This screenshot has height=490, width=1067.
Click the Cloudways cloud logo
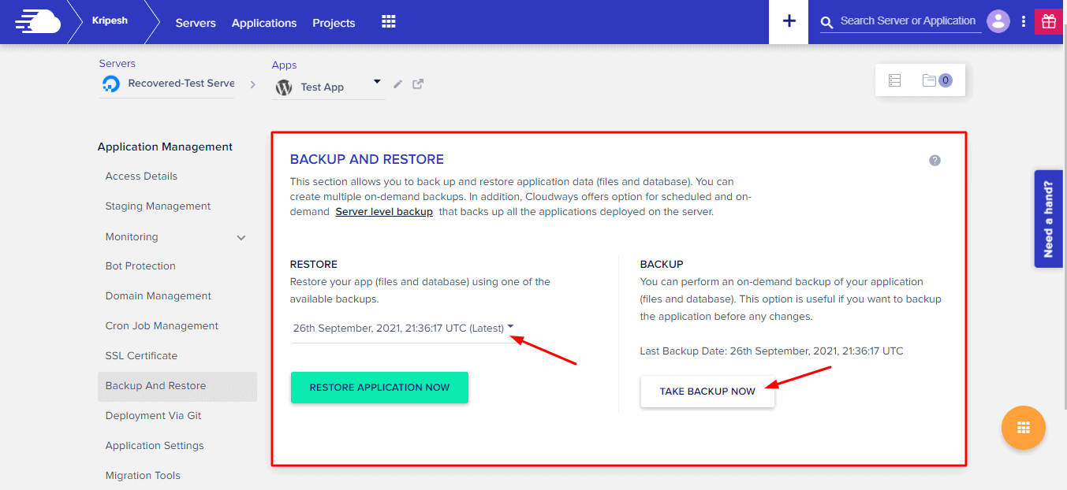point(37,22)
